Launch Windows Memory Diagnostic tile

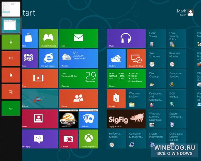click(156, 119)
